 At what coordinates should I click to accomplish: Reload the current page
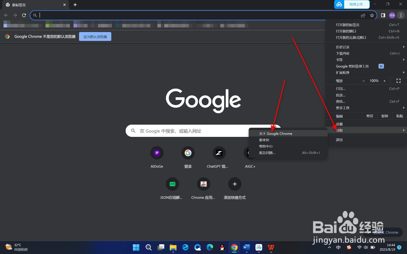click(24, 15)
